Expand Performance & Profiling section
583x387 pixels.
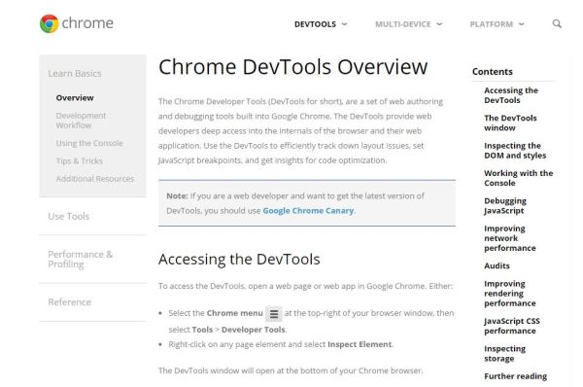pyautogui.click(x=81, y=260)
